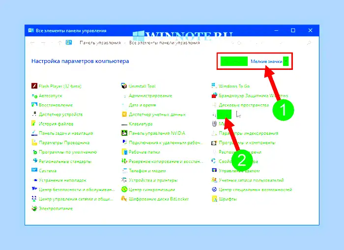Click the Шрифты font icon
Screen dimensions: 344x250
click(x=214, y=199)
